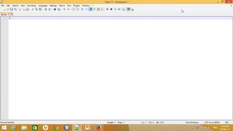The image size is (233, 131).
Task: Click "Dos\Windows" line-ending indicator
Action: coord(192,123)
